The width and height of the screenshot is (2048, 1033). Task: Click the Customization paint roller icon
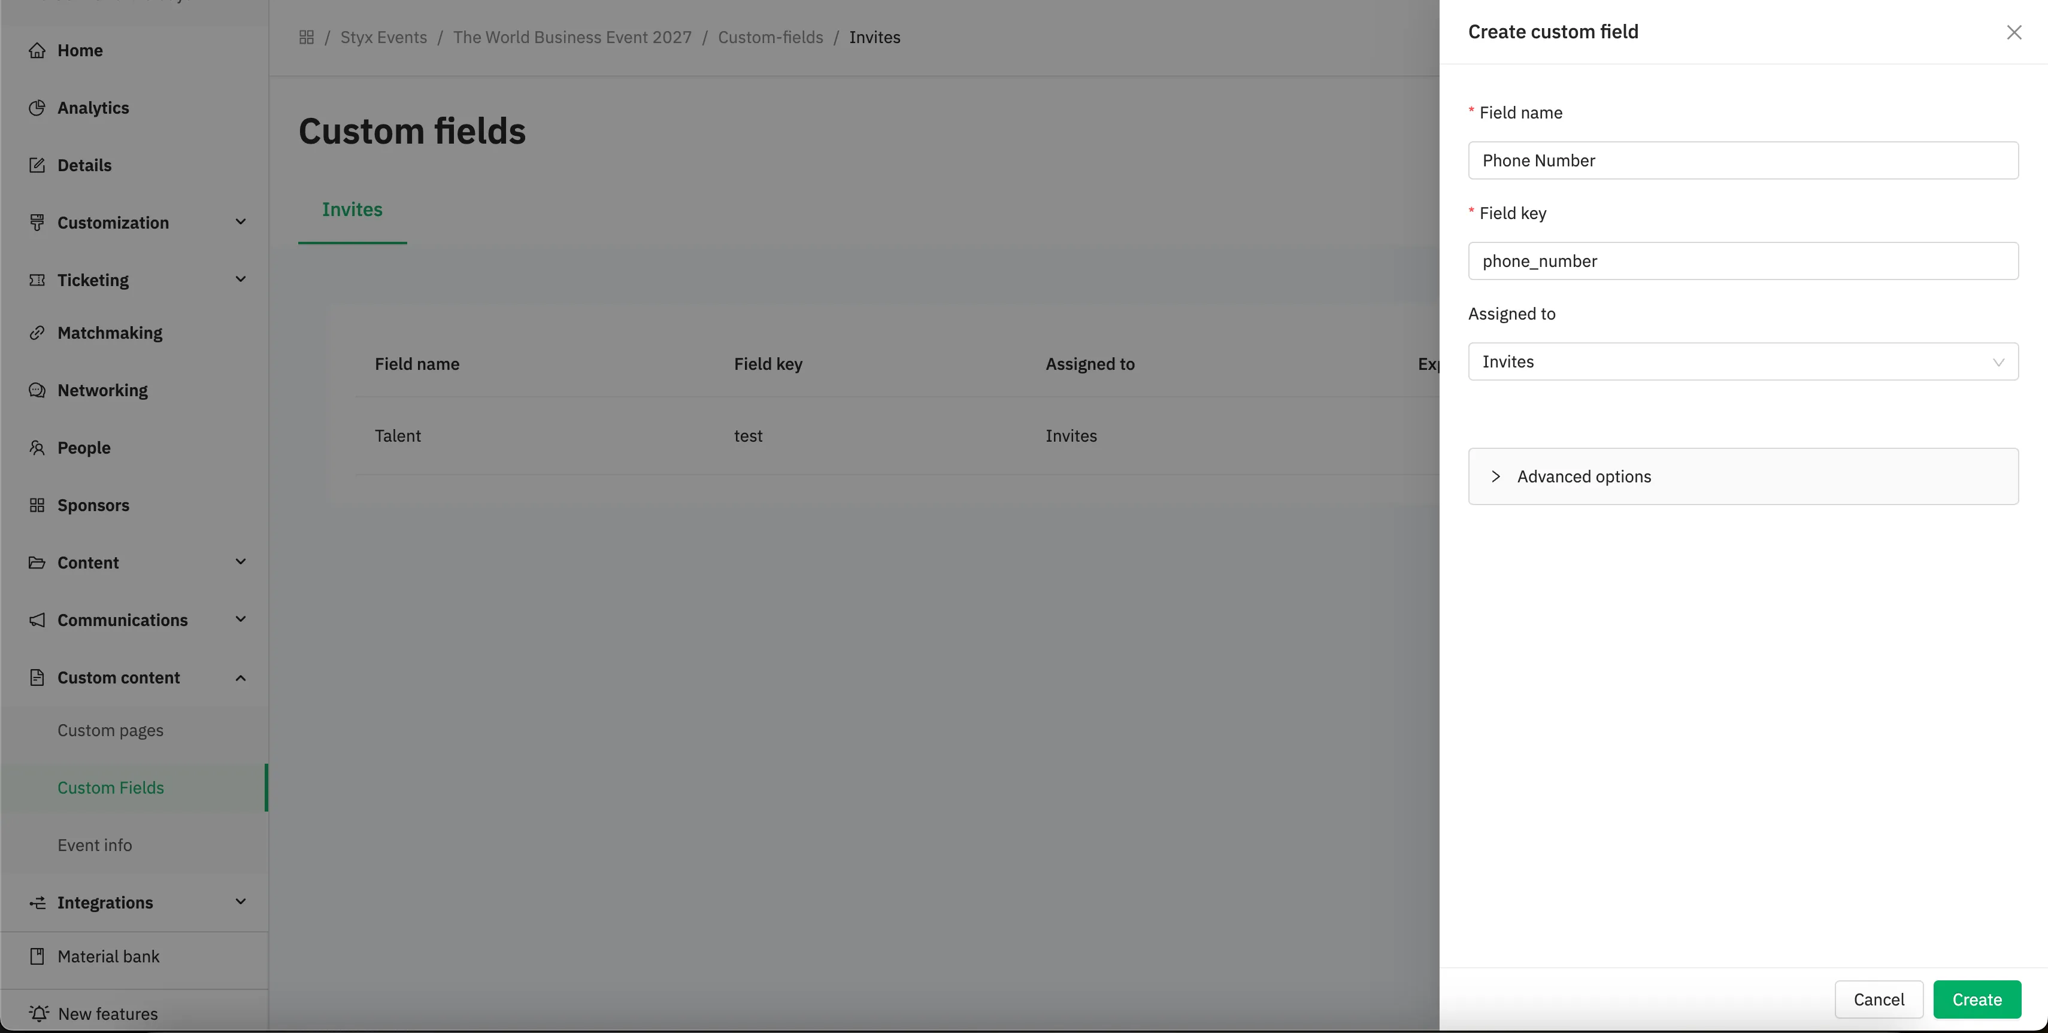[x=37, y=223]
